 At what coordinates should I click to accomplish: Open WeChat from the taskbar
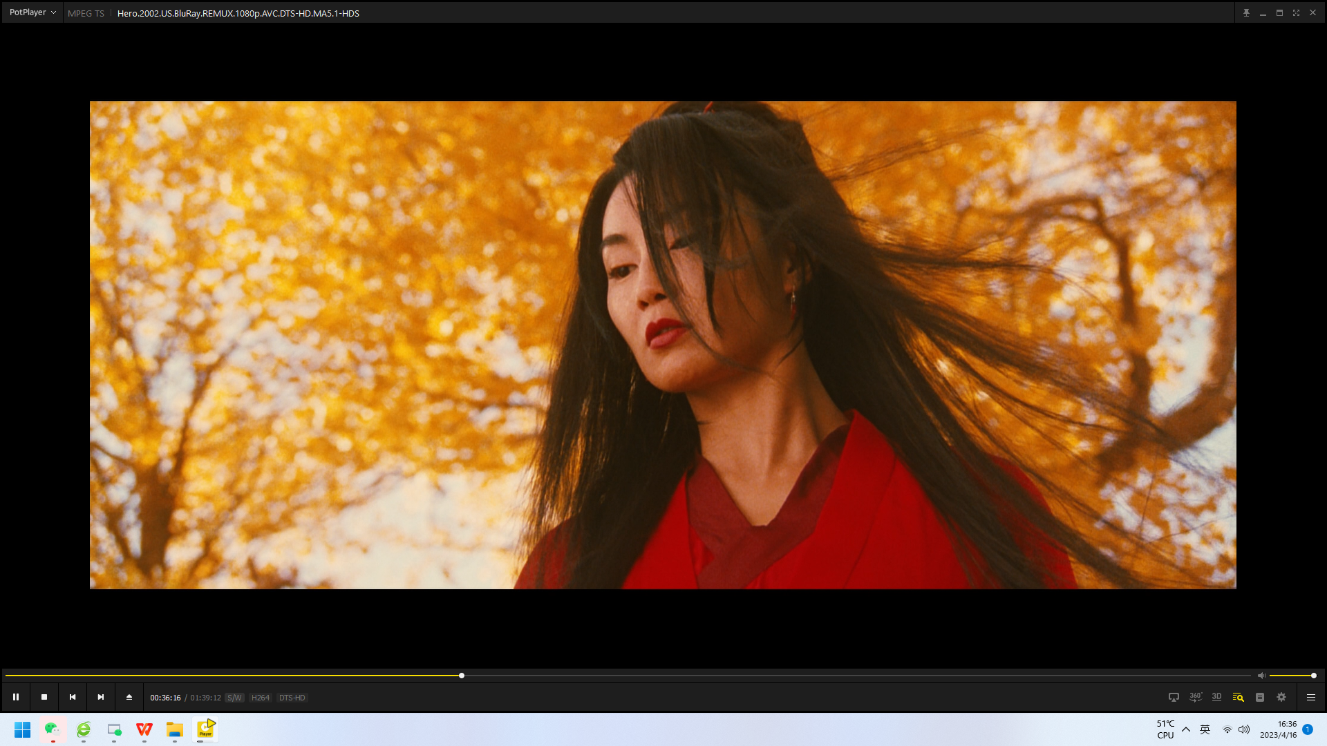(53, 729)
